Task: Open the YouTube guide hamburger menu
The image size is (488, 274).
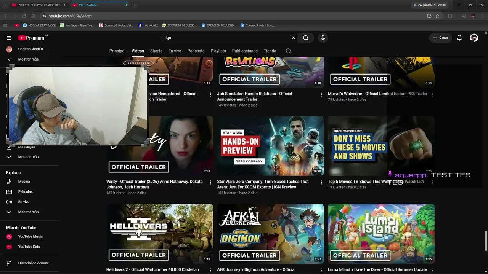Action: 9,38
